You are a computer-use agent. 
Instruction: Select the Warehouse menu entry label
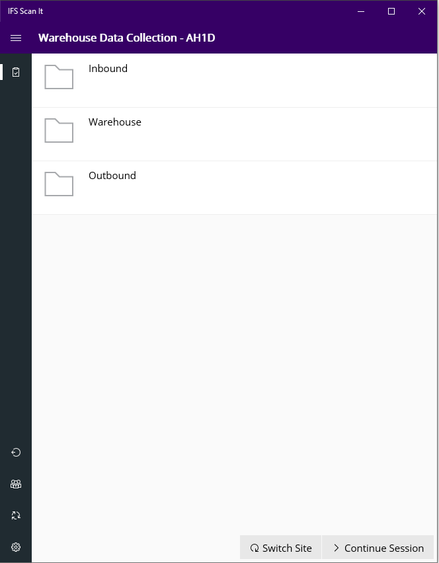point(115,122)
